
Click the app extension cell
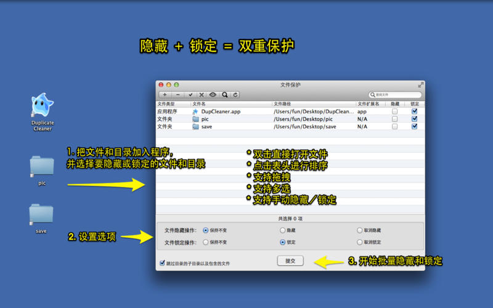pos(362,111)
